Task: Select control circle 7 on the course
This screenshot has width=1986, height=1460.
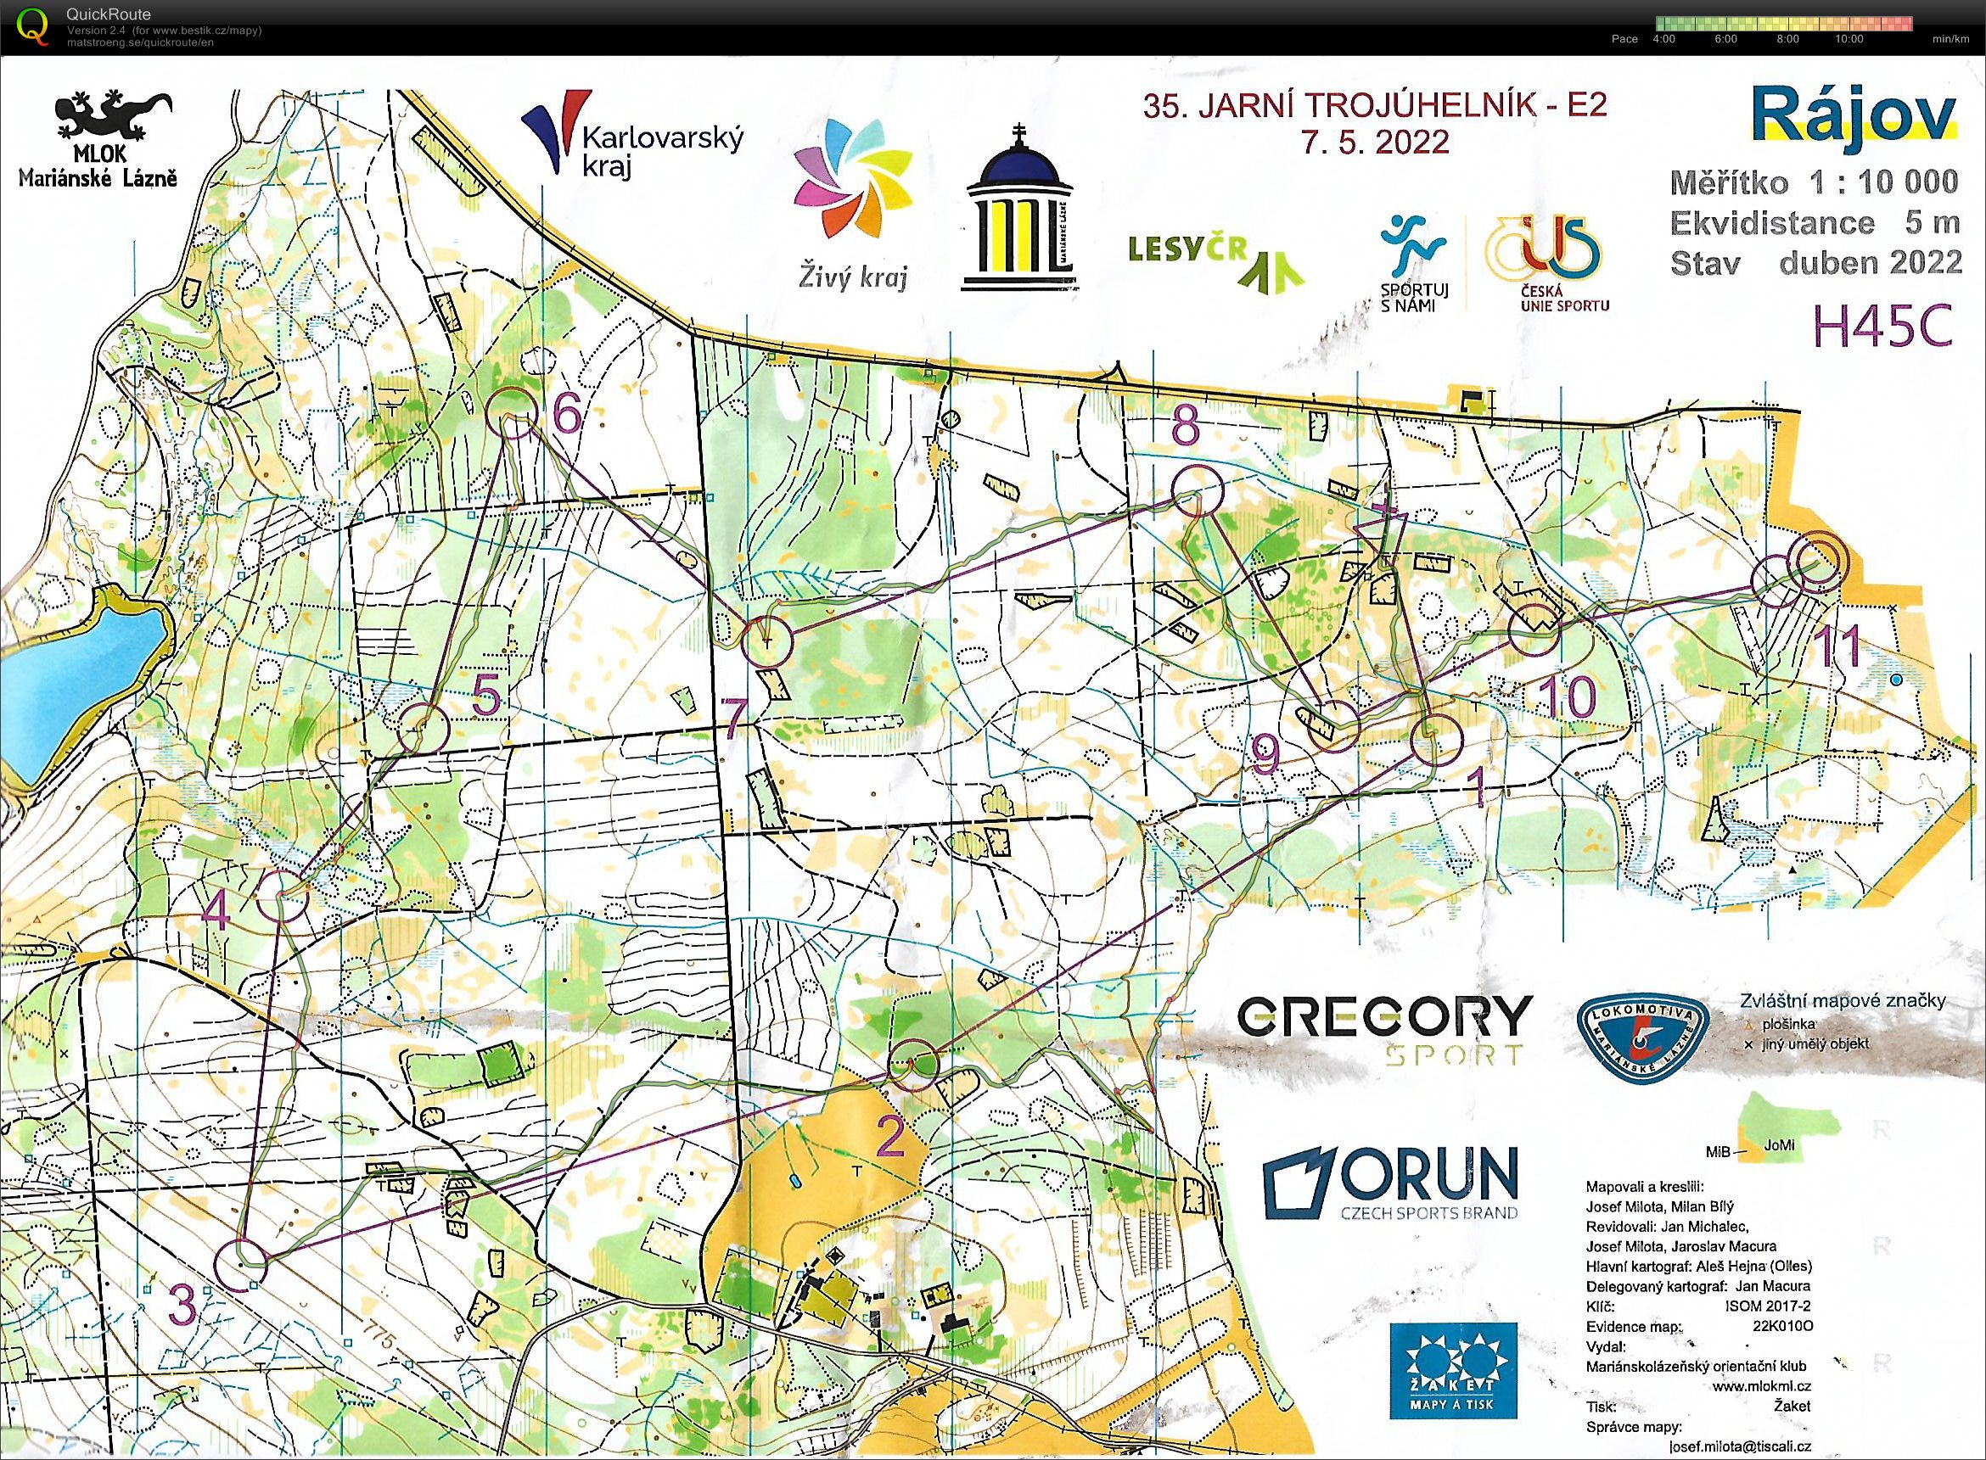Action: (766, 640)
